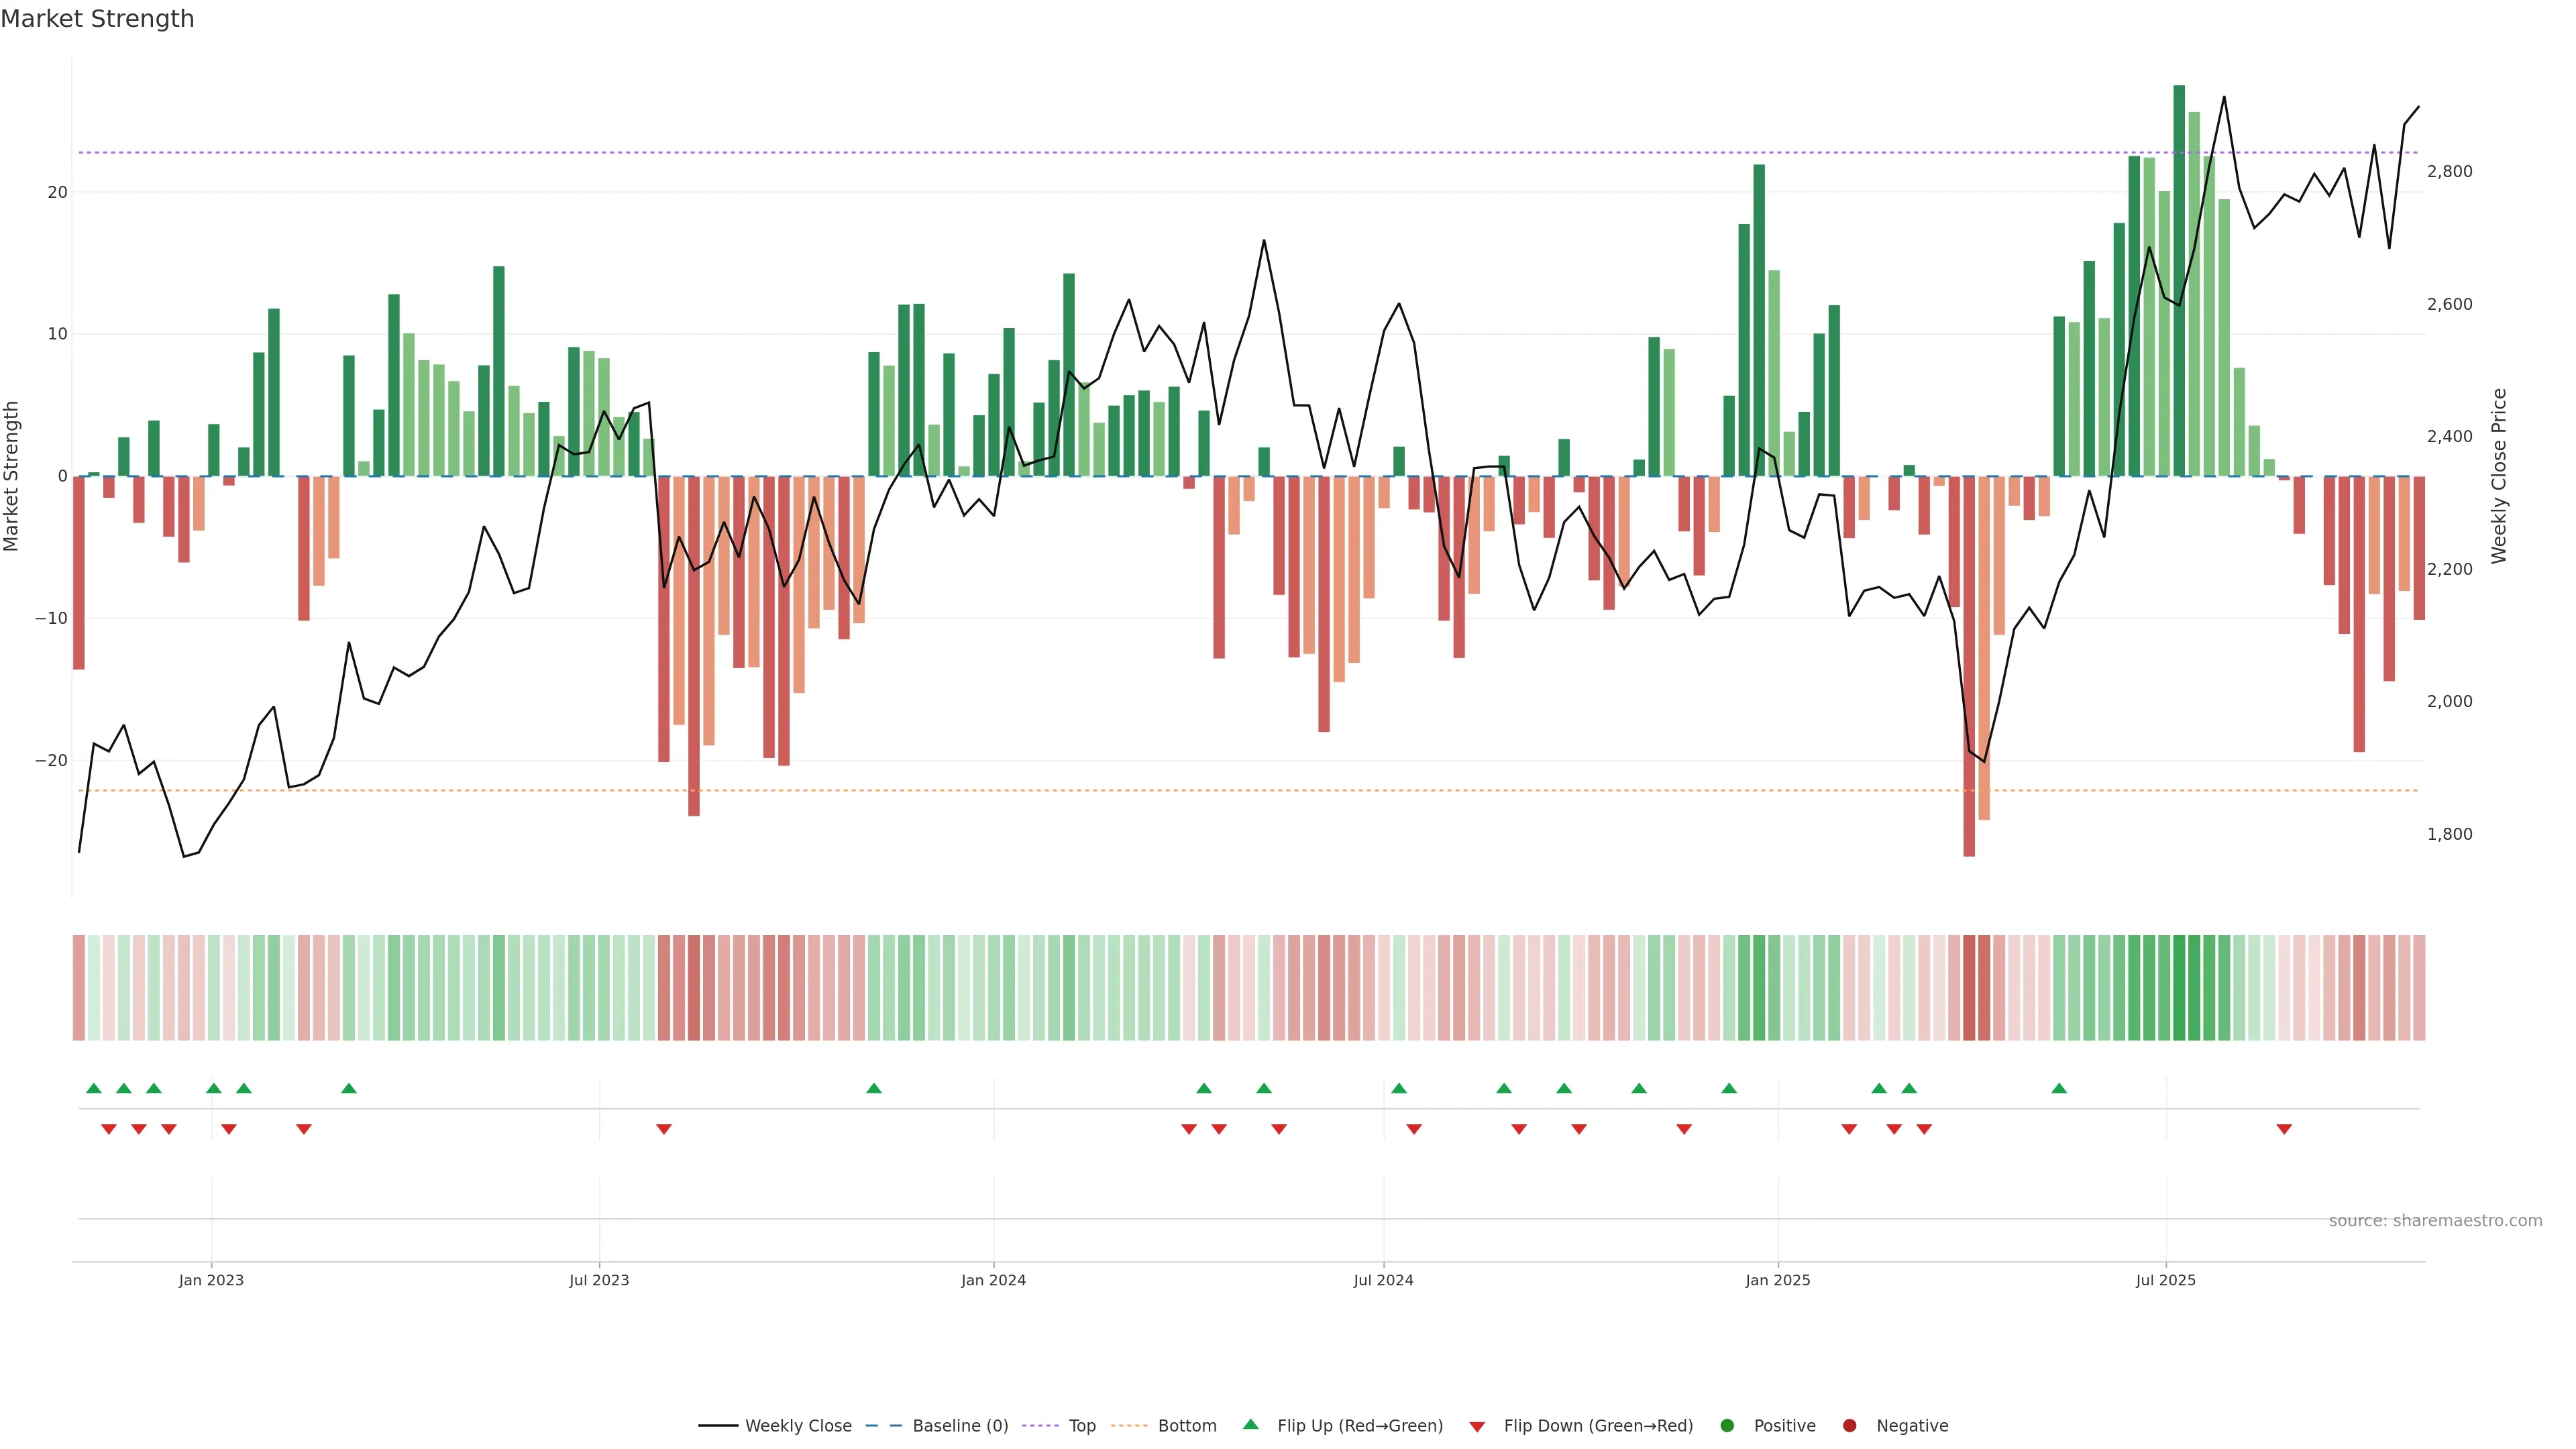
Task: Click the last green flip-up triangle marker
Action: [2059, 1088]
